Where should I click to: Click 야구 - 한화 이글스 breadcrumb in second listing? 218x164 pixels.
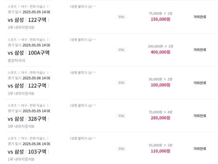tap(33, 40)
